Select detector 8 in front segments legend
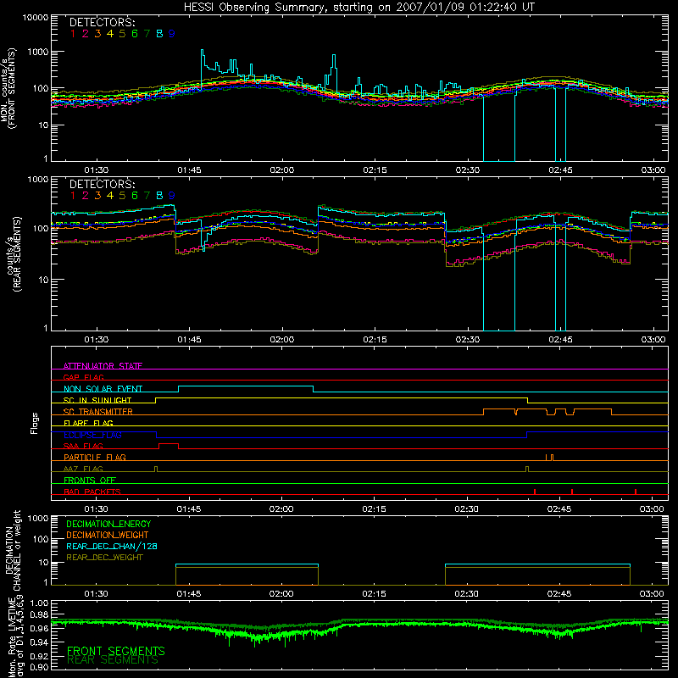The height and width of the screenshot is (678, 678). [159, 34]
